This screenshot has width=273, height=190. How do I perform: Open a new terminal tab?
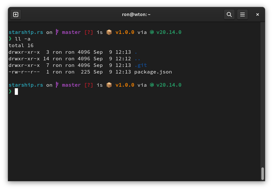pyautogui.click(x=16, y=14)
